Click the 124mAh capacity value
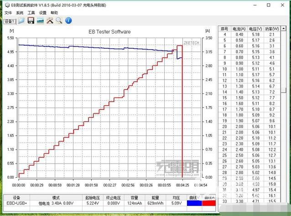Image resolution: width=291 pixels, height=216 pixels. point(135,203)
